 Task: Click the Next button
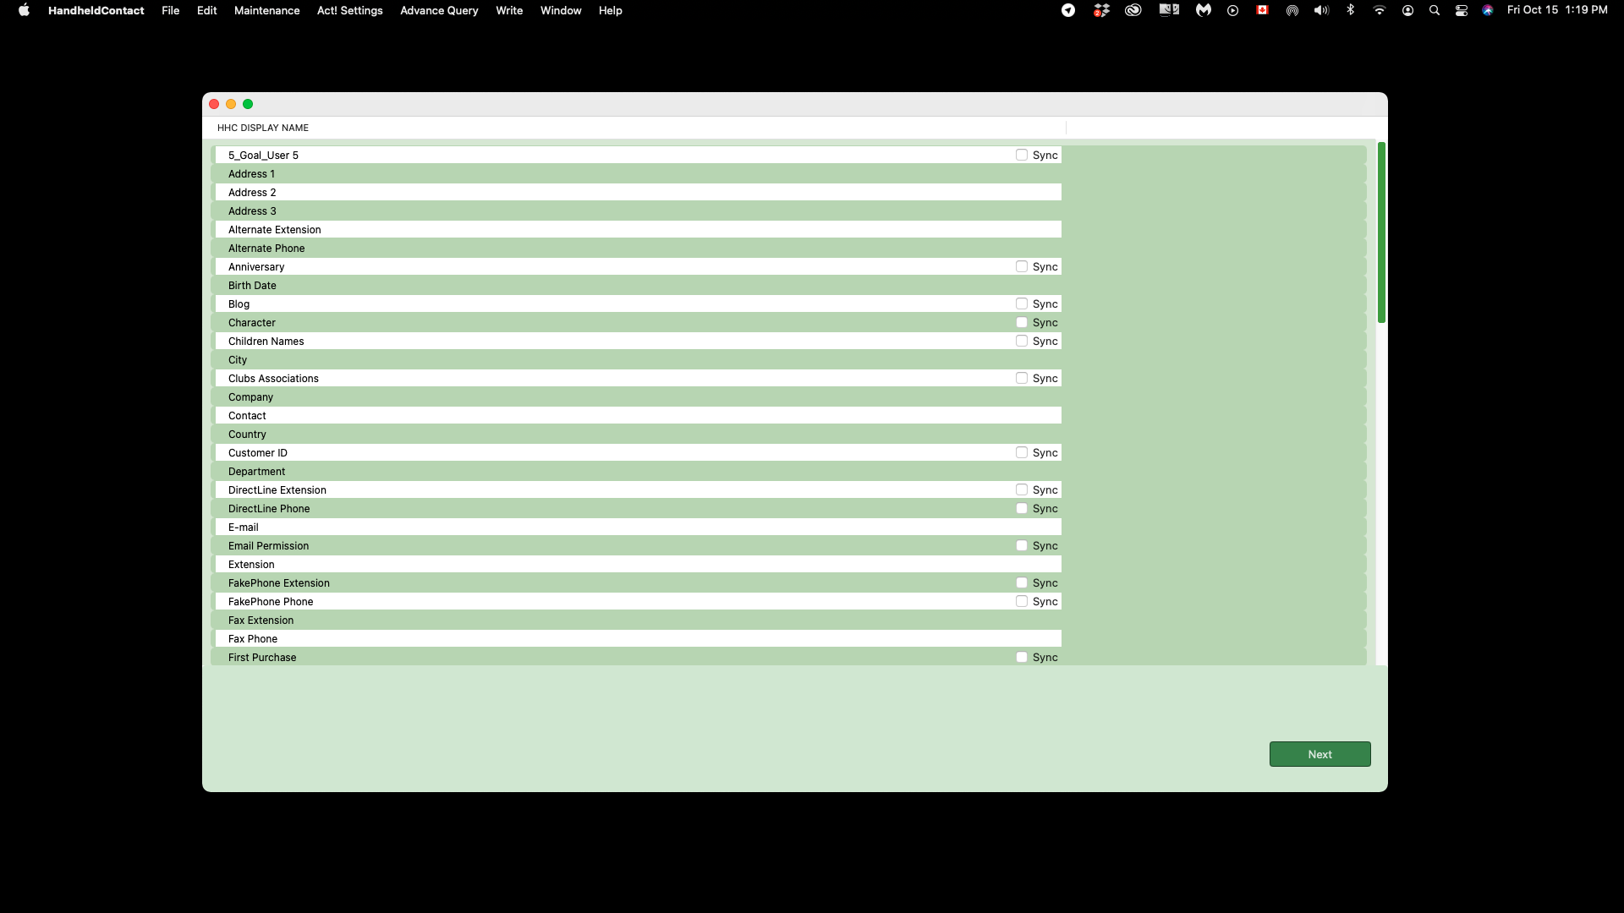coord(1319,754)
